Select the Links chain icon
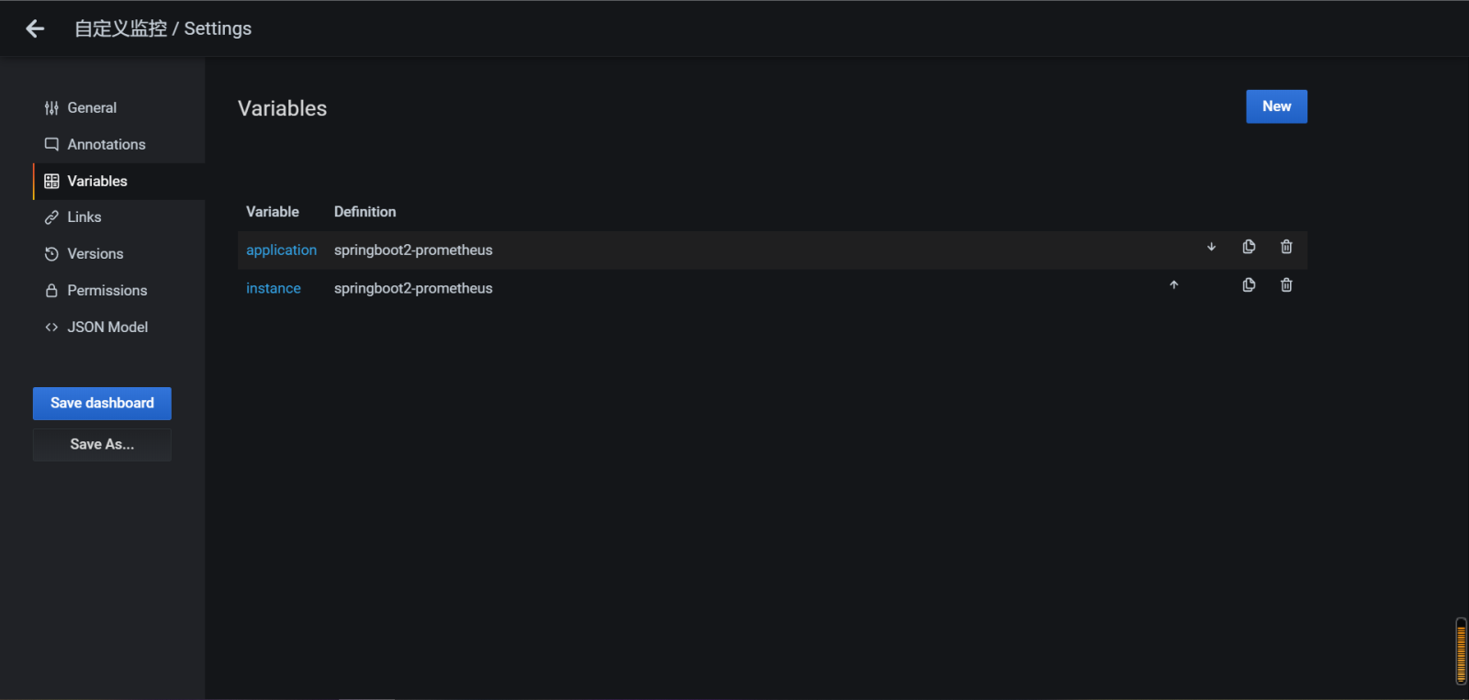Screen dimensions: 1469x700 pos(51,217)
